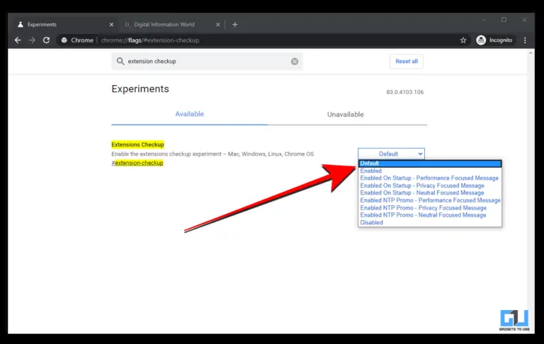Reload the page with refresh icon
The width and height of the screenshot is (544, 344).
47,40
